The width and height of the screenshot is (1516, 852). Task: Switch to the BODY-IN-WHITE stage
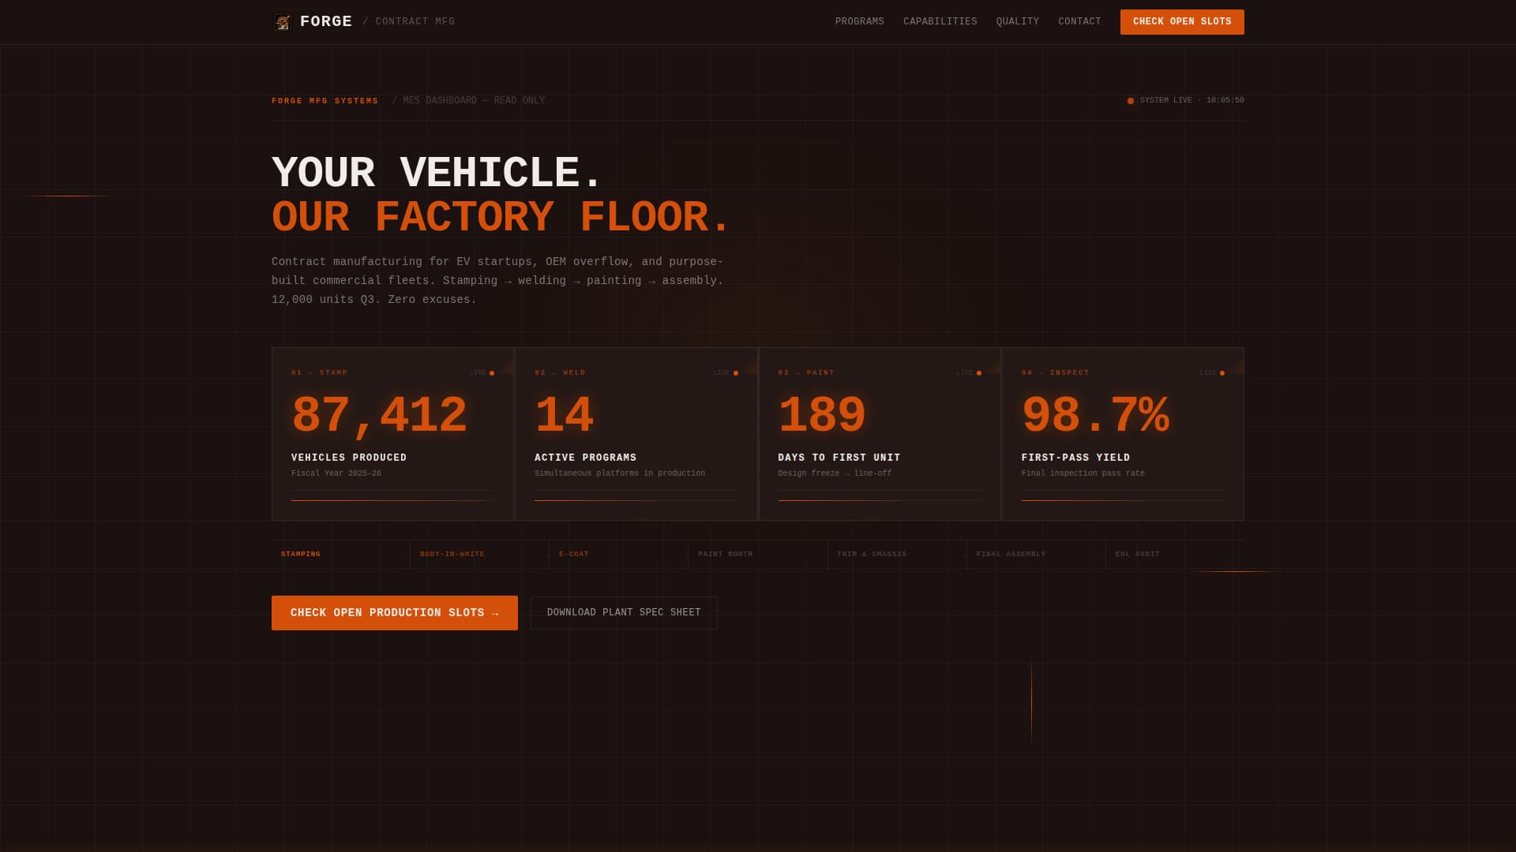(x=452, y=554)
